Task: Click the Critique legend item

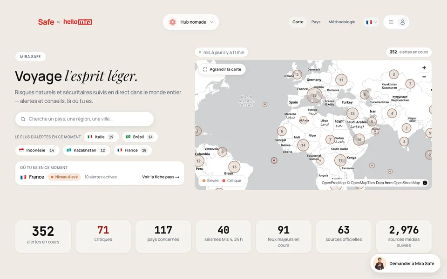Action: pyautogui.click(x=231, y=181)
